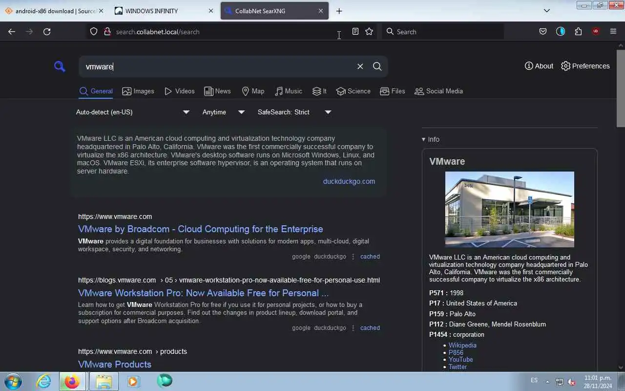The image size is (625, 391).
Task: Click the muted volume tray icon
Action: [571, 382]
